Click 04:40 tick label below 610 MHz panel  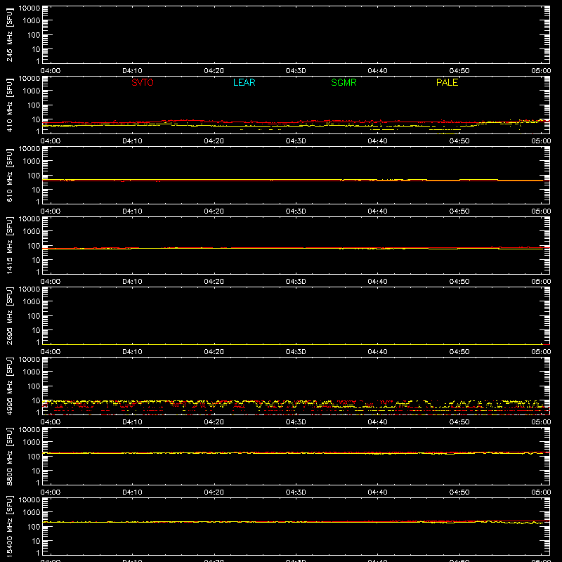pyautogui.click(x=377, y=211)
